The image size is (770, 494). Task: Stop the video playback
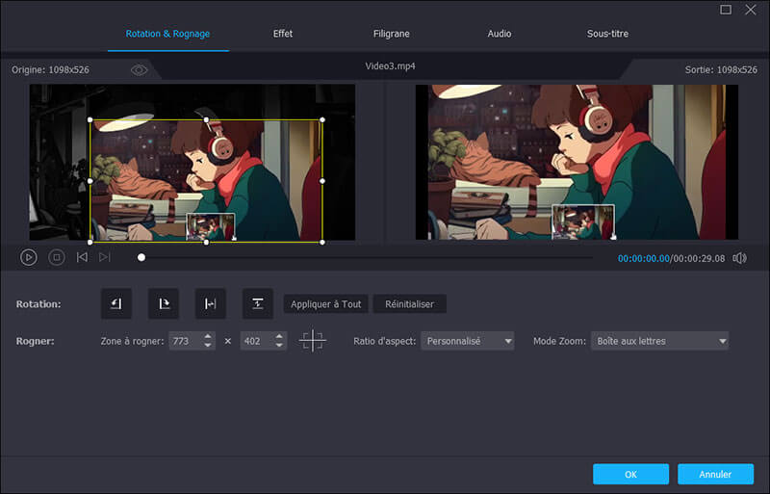[x=57, y=257]
